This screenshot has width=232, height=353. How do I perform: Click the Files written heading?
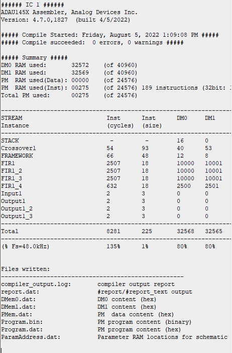(x=26, y=269)
